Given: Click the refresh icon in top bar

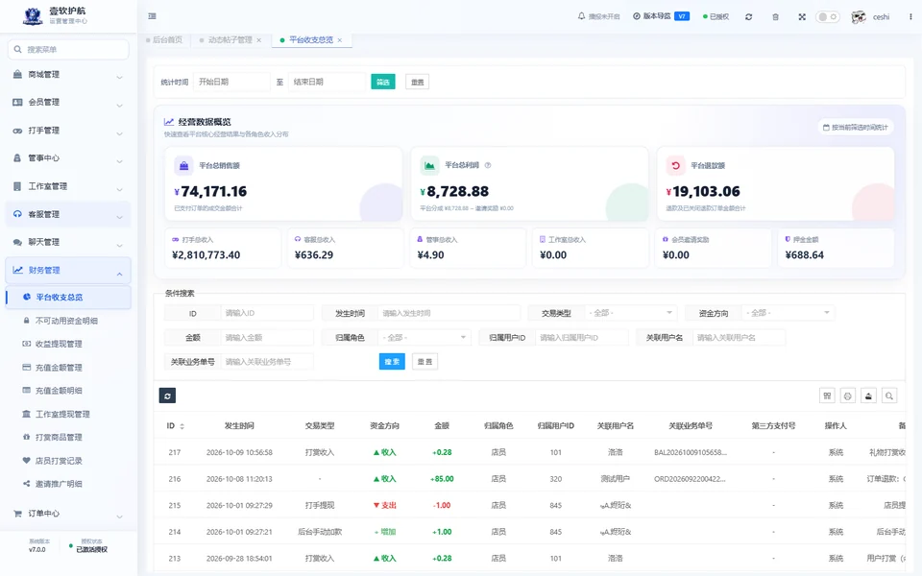Looking at the screenshot, I should click(x=748, y=17).
